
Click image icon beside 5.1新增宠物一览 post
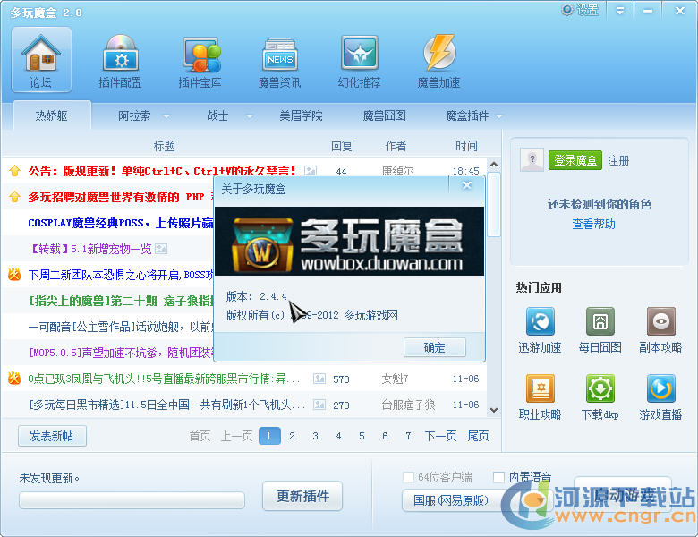(161, 249)
